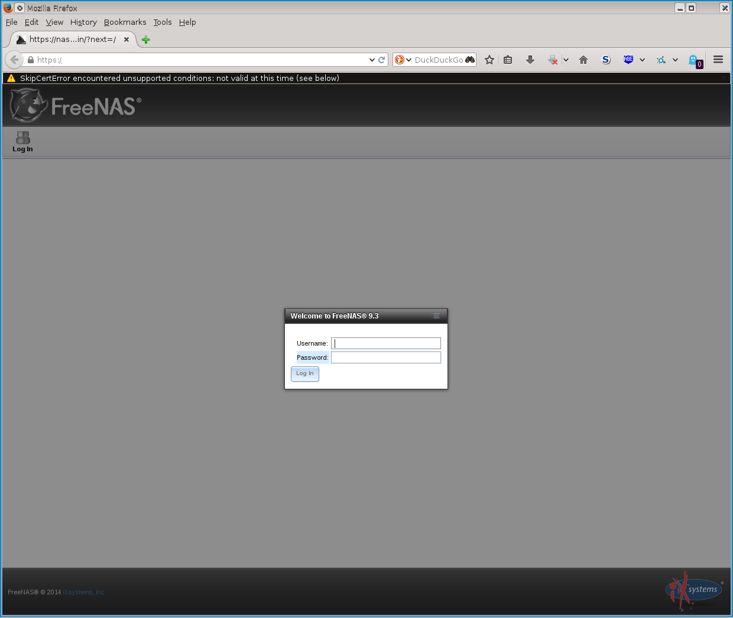Viewport: 733px width, 618px height.
Task: Click the bug-shaped extension icon
Action: pos(661,60)
